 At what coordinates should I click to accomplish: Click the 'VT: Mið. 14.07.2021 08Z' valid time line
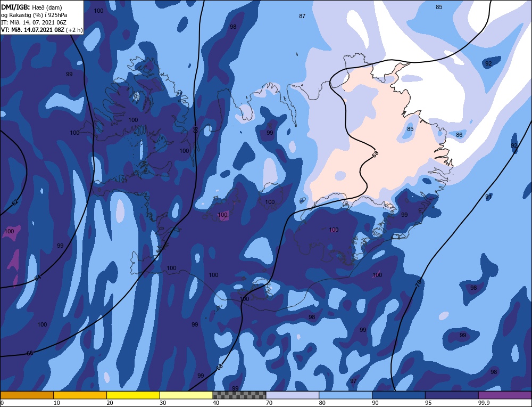[32, 30]
